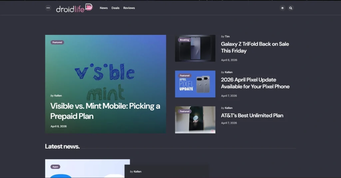The width and height of the screenshot is (341, 178).
Task: View author Tim's posts
Action: coord(227,37)
